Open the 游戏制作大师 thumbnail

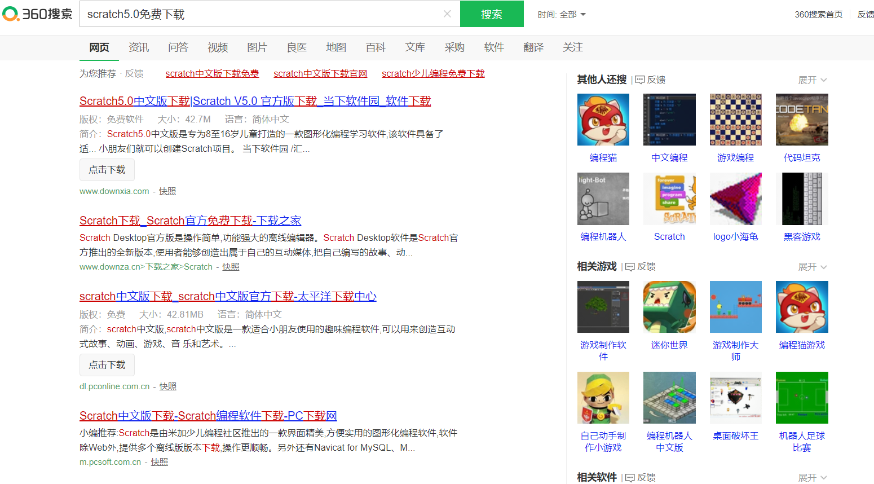[736, 307]
